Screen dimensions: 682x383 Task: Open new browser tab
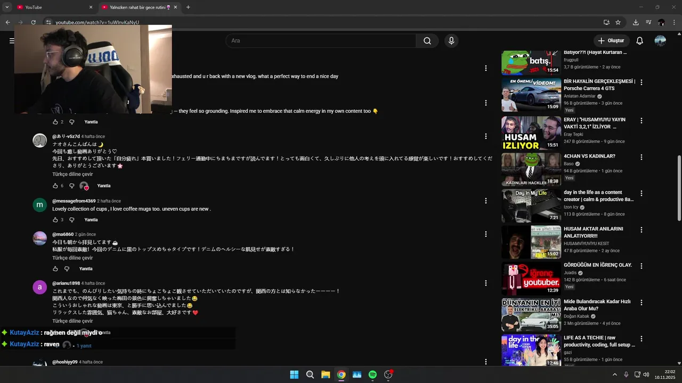[x=188, y=7]
